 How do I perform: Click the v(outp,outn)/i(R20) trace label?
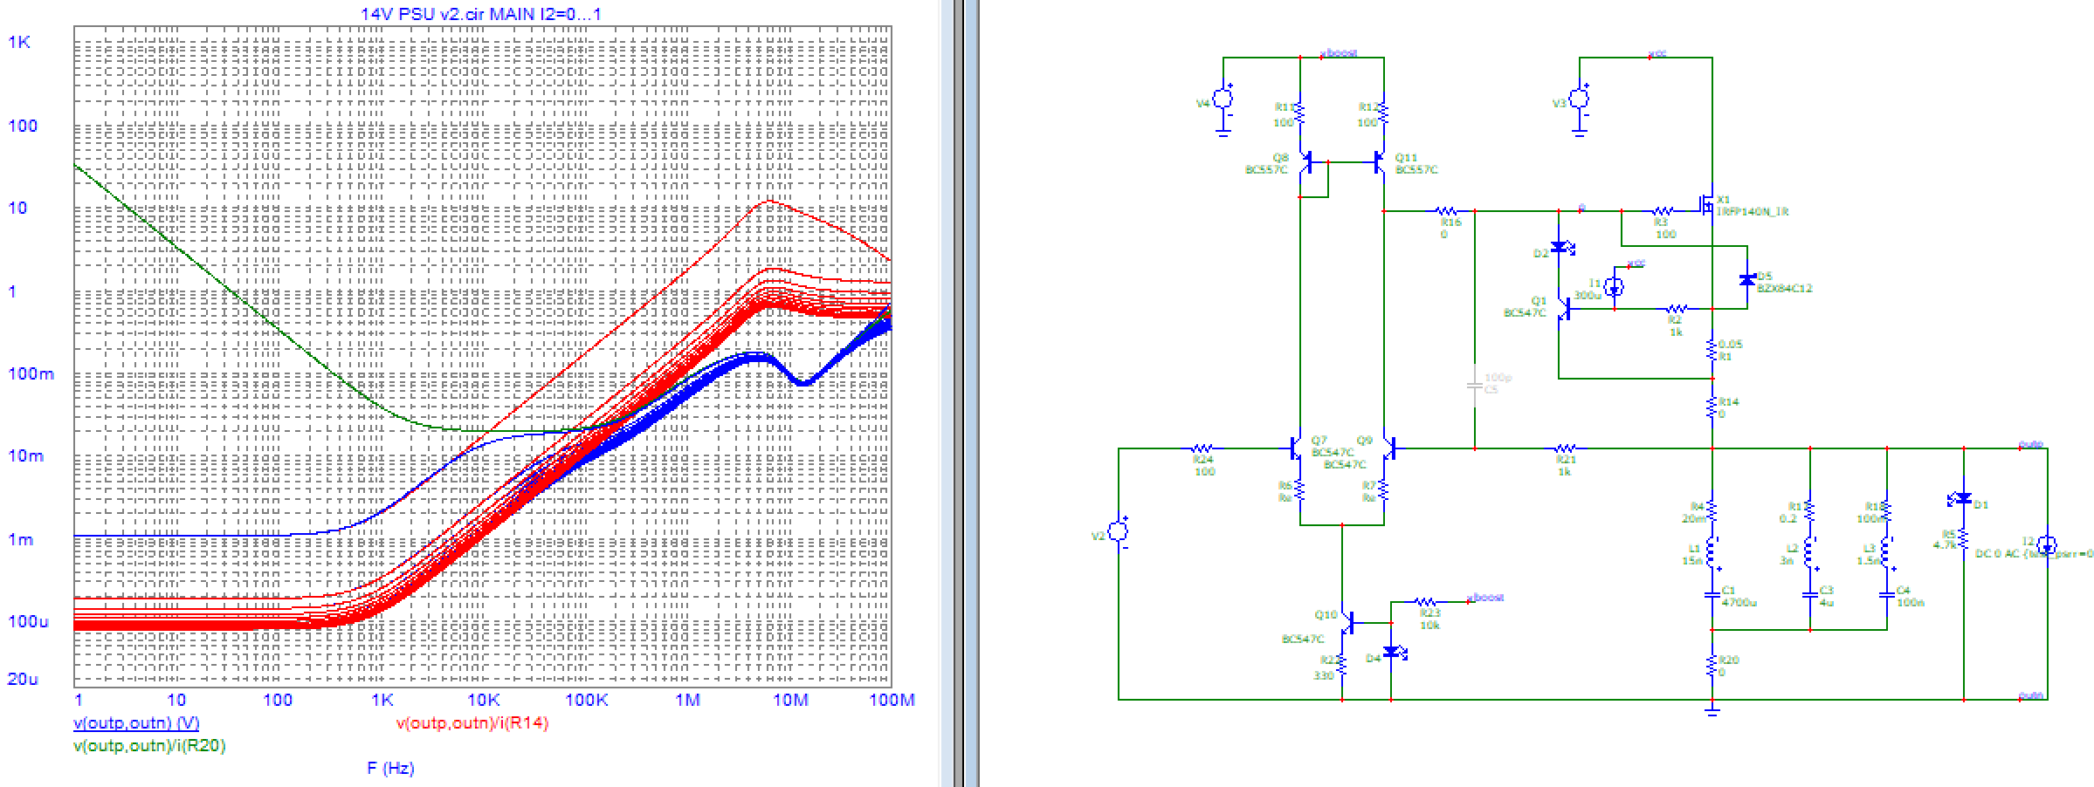149,746
